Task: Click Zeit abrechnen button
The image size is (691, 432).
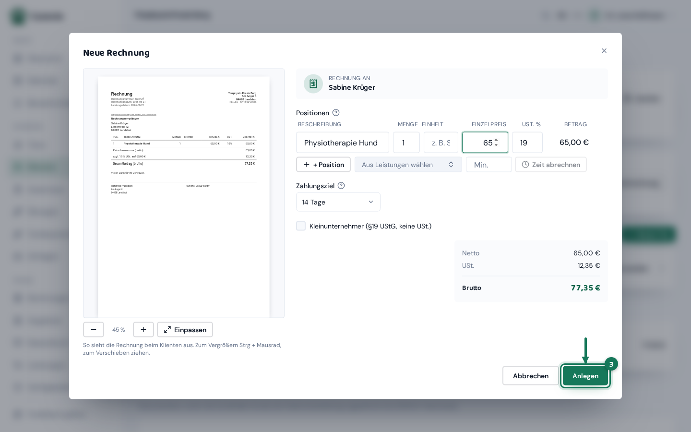Action: [x=551, y=165]
